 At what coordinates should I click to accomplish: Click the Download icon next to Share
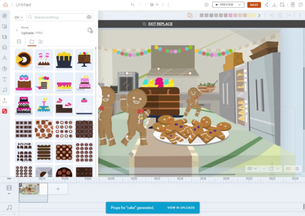coord(274,5)
